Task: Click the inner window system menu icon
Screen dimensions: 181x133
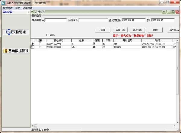Action: tap(32, 12)
